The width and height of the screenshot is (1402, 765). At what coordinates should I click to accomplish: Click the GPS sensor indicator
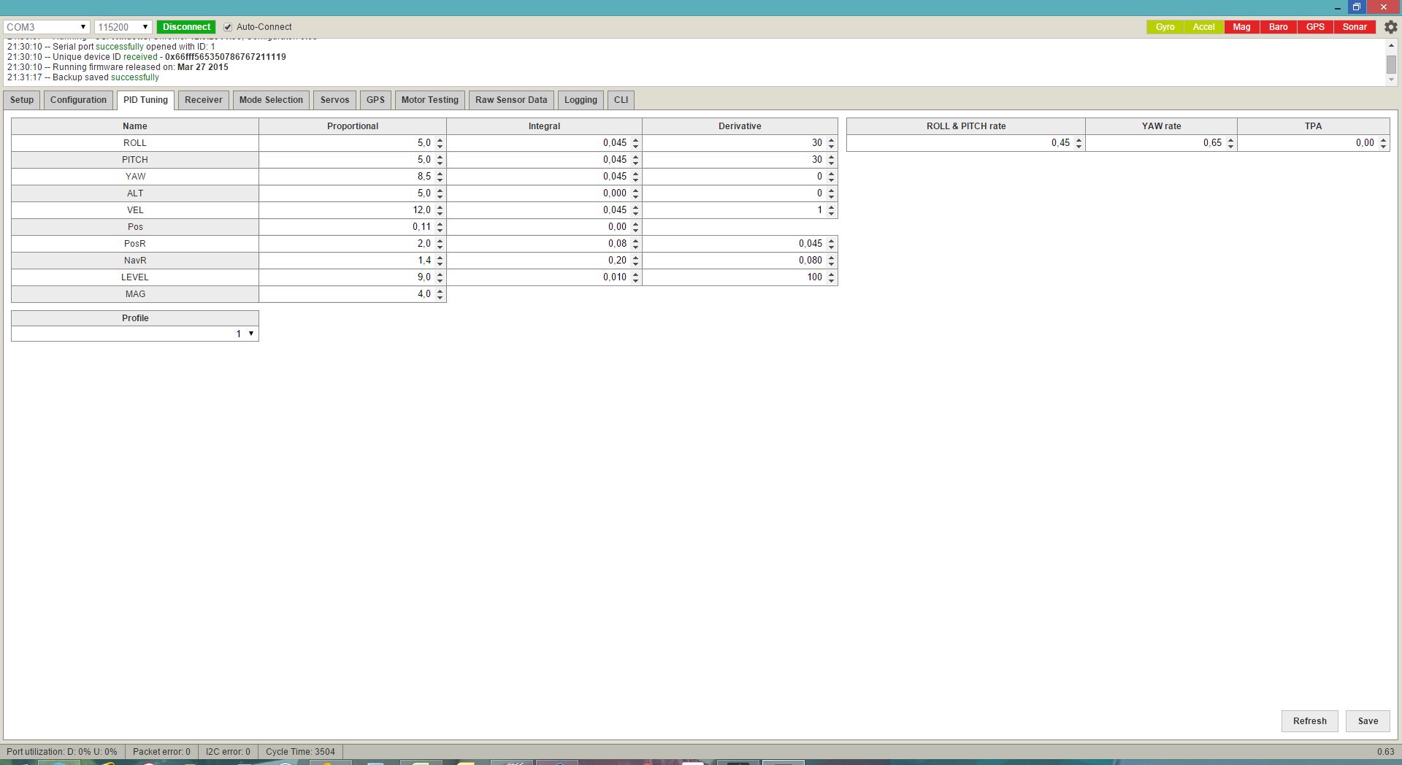pos(1315,27)
